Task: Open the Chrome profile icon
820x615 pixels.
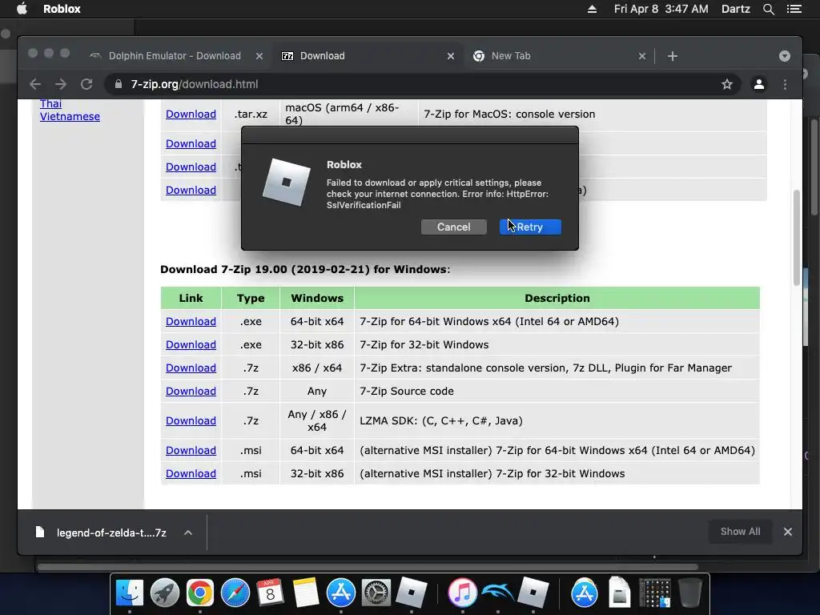Action: point(759,84)
